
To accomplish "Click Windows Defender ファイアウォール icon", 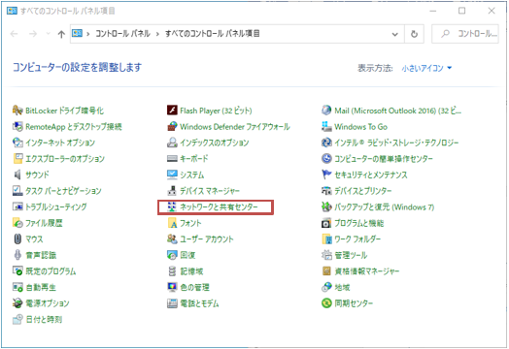I will 172,126.
